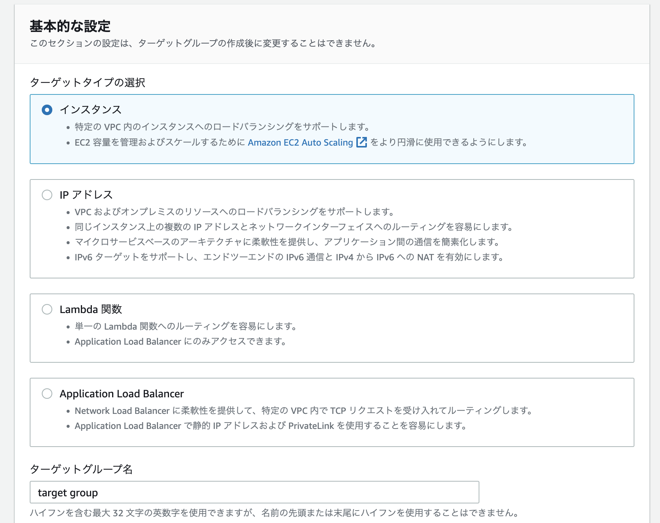The width and height of the screenshot is (660, 523).
Task: Click the インスタンス option title
Action: (91, 109)
